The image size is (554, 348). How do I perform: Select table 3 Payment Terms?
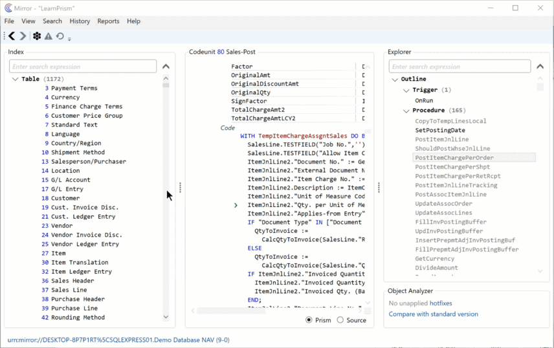click(71, 88)
